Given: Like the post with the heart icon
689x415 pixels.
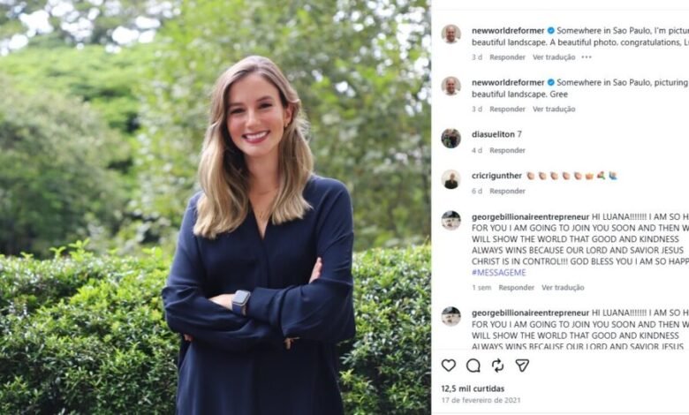Looking at the screenshot, I should tap(448, 366).
